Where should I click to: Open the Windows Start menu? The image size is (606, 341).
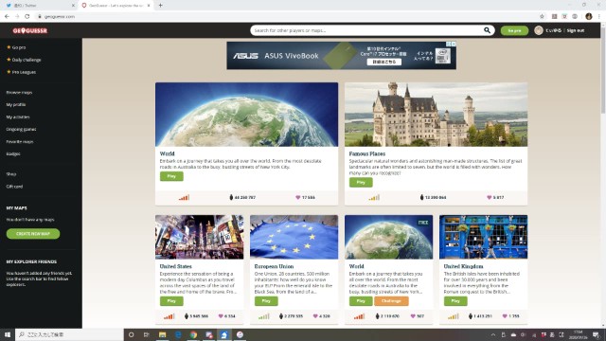tap(8, 334)
